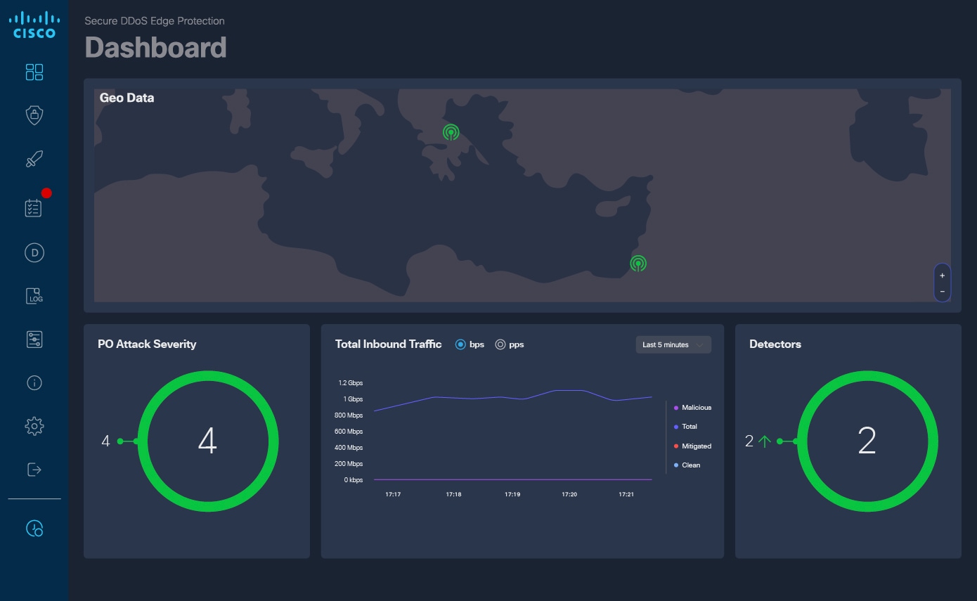The image size is (977, 601).
Task: Click the Cisco logo
Action: click(x=34, y=25)
